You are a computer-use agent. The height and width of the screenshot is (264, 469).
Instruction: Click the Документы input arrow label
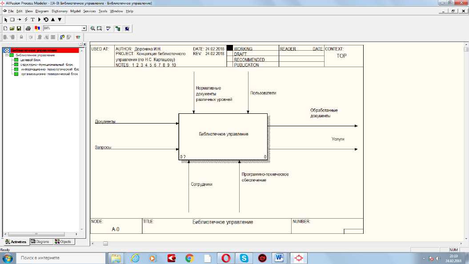click(x=105, y=121)
